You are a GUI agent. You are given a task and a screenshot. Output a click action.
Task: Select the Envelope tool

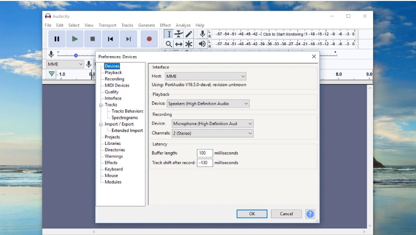(x=178, y=34)
